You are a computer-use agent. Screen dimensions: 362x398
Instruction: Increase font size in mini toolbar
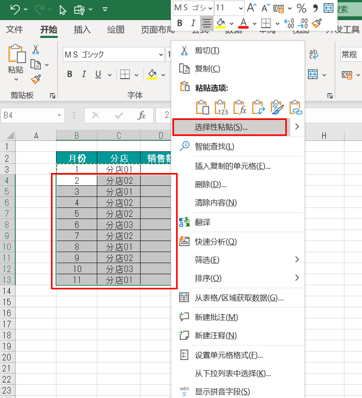(251, 8)
